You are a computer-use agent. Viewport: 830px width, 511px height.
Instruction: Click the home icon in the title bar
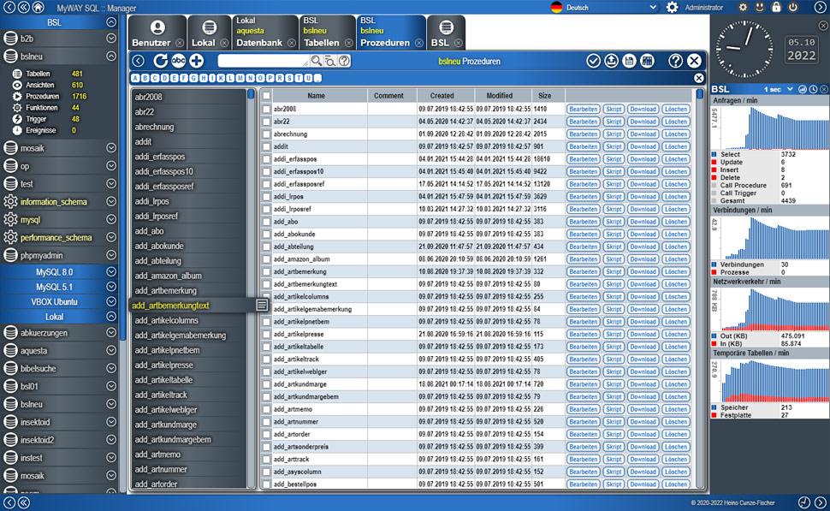tap(38, 7)
